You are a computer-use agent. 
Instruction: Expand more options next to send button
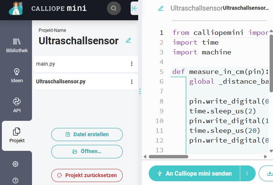(x=247, y=173)
